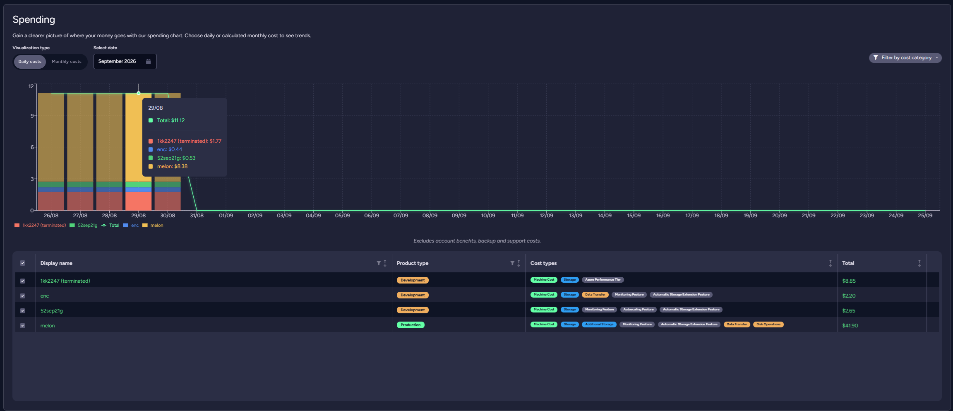The image size is (953, 411).
Task: Open the 1kk2247 (terminated) link
Action: (65, 281)
